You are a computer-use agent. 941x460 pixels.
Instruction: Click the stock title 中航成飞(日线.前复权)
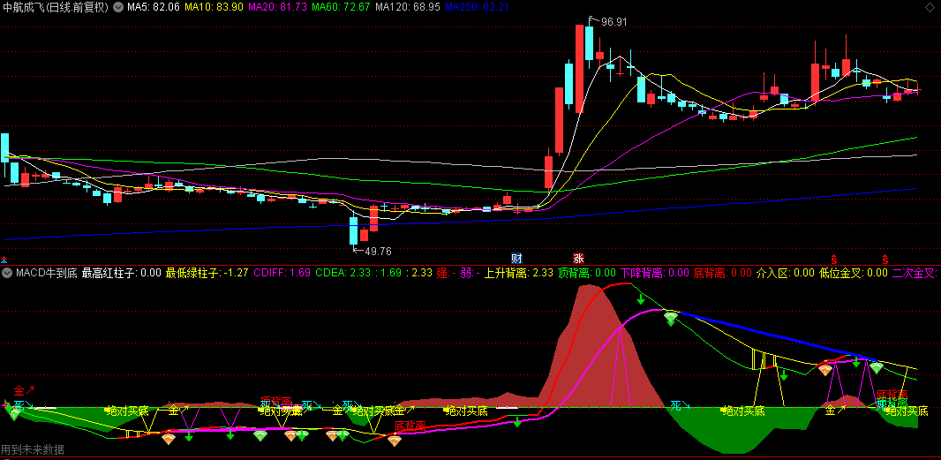56,7
